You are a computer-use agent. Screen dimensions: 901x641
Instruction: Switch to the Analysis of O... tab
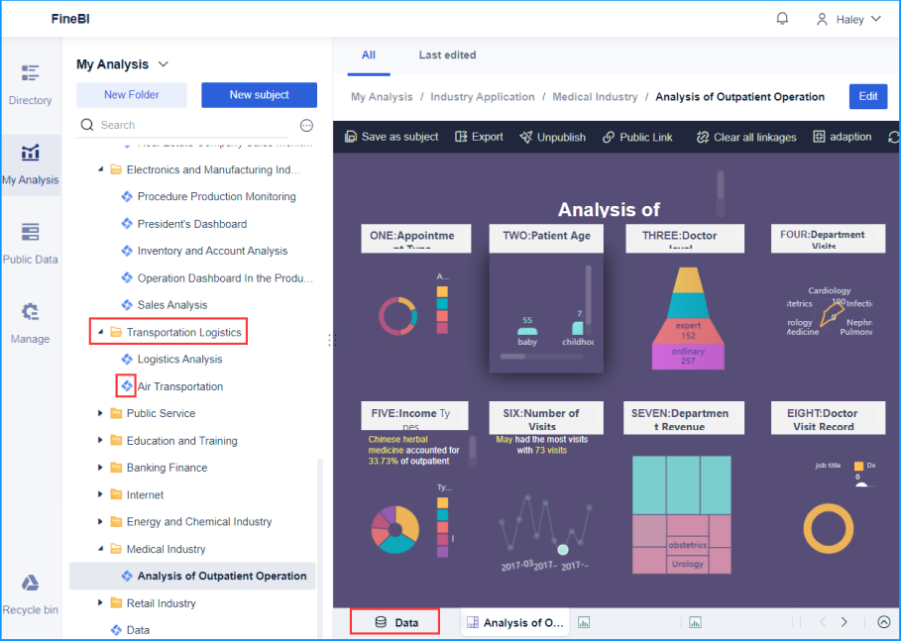click(x=514, y=622)
